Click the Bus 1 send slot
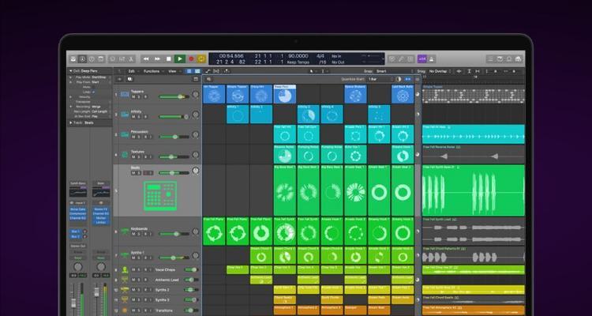592x316 pixels. [75, 231]
